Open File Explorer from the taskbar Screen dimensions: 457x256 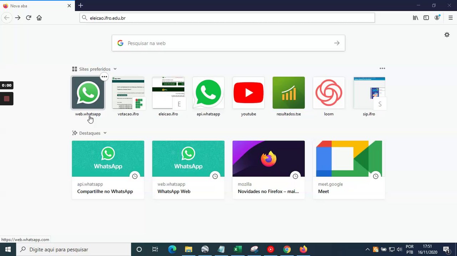[x=188, y=249]
